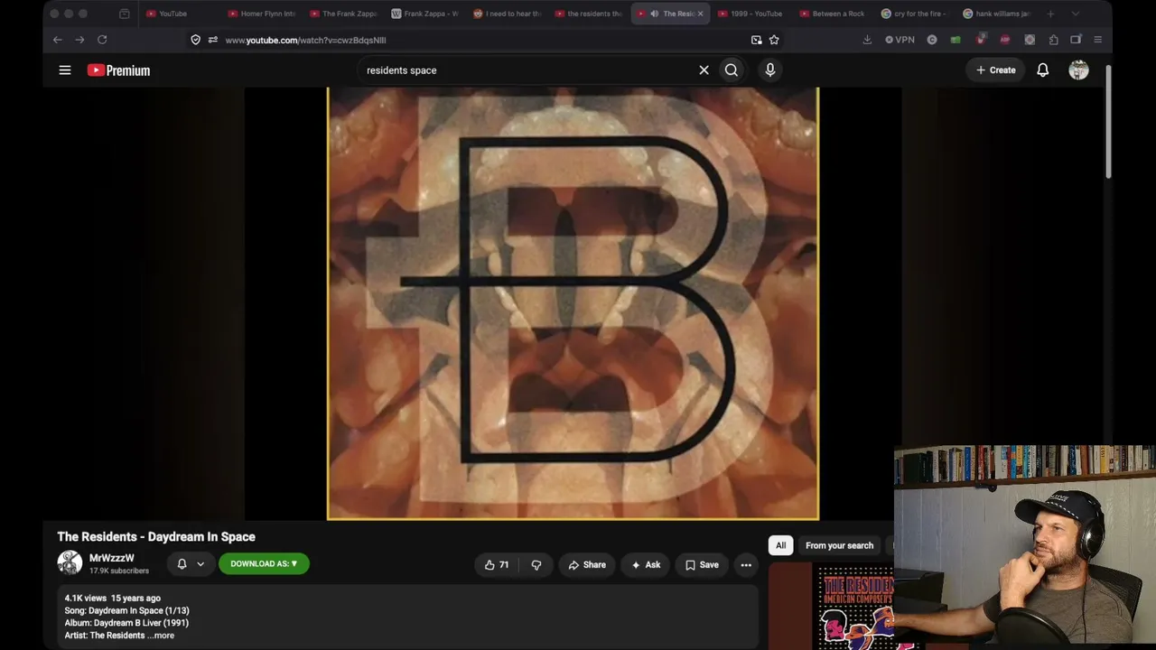This screenshot has width=1156, height=650.
Task: Bookmark this page with star icon
Action: pyautogui.click(x=774, y=40)
